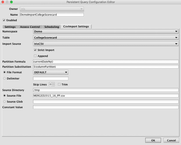
Task: Go to the Scheduling tab
Action: [52, 27]
